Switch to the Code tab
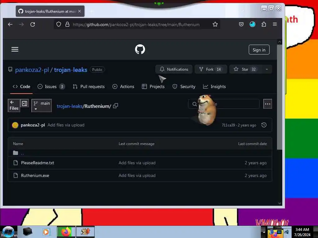Screen dimensions: 318x238 [21, 87]
